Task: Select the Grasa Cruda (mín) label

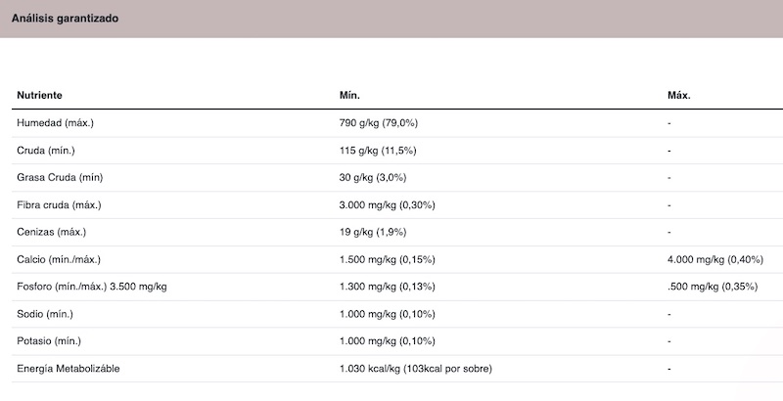Action: (60, 178)
